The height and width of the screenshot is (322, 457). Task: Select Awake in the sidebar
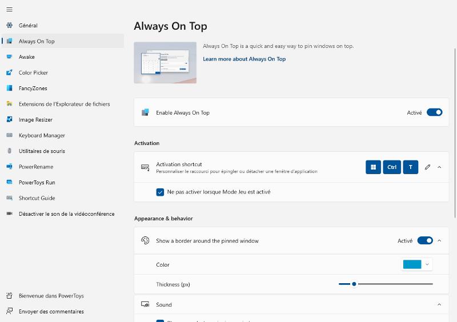coord(63,57)
